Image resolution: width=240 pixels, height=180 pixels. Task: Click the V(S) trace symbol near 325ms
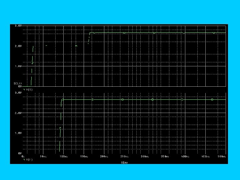(x=154, y=33)
